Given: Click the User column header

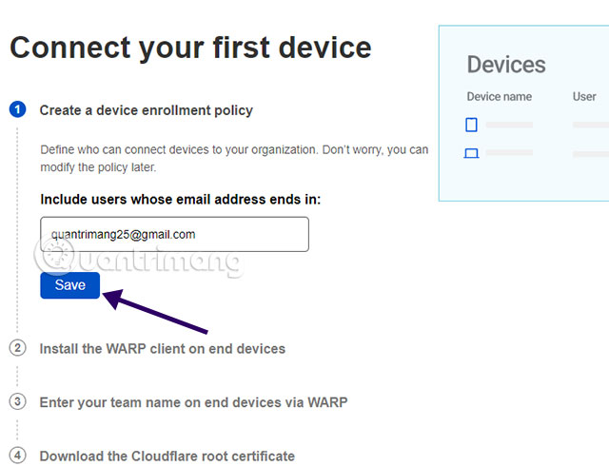Looking at the screenshot, I should (584, 97).
